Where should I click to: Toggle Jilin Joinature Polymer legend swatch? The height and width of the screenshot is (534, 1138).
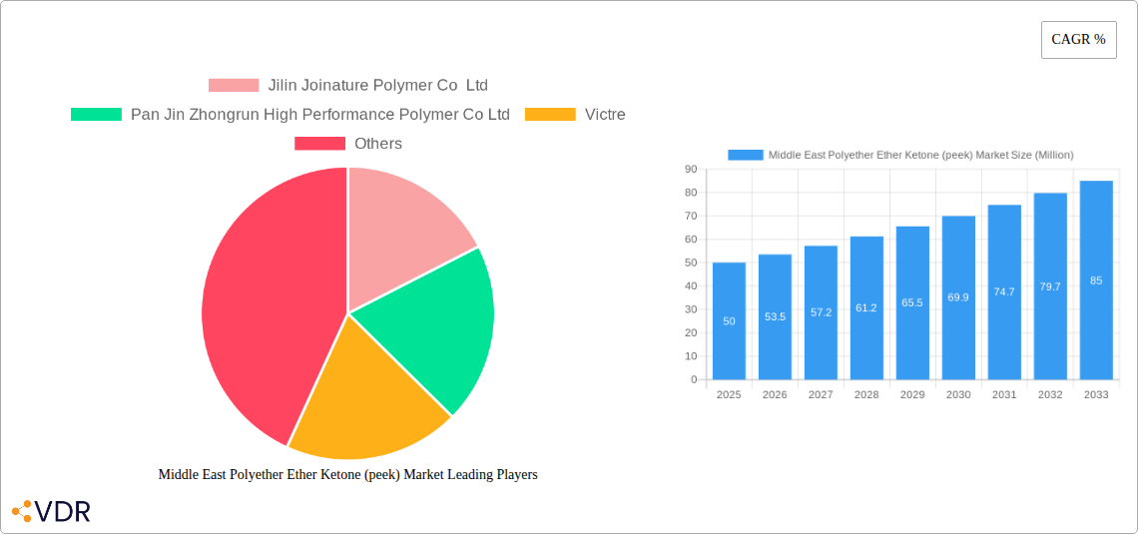pyautogui.click(x=234, y=85)
